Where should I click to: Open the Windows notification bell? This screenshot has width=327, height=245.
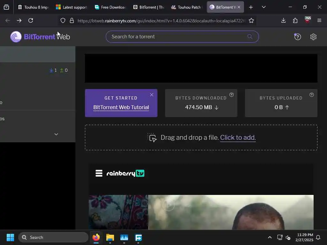pyautogui.click(x=318, y=237)
